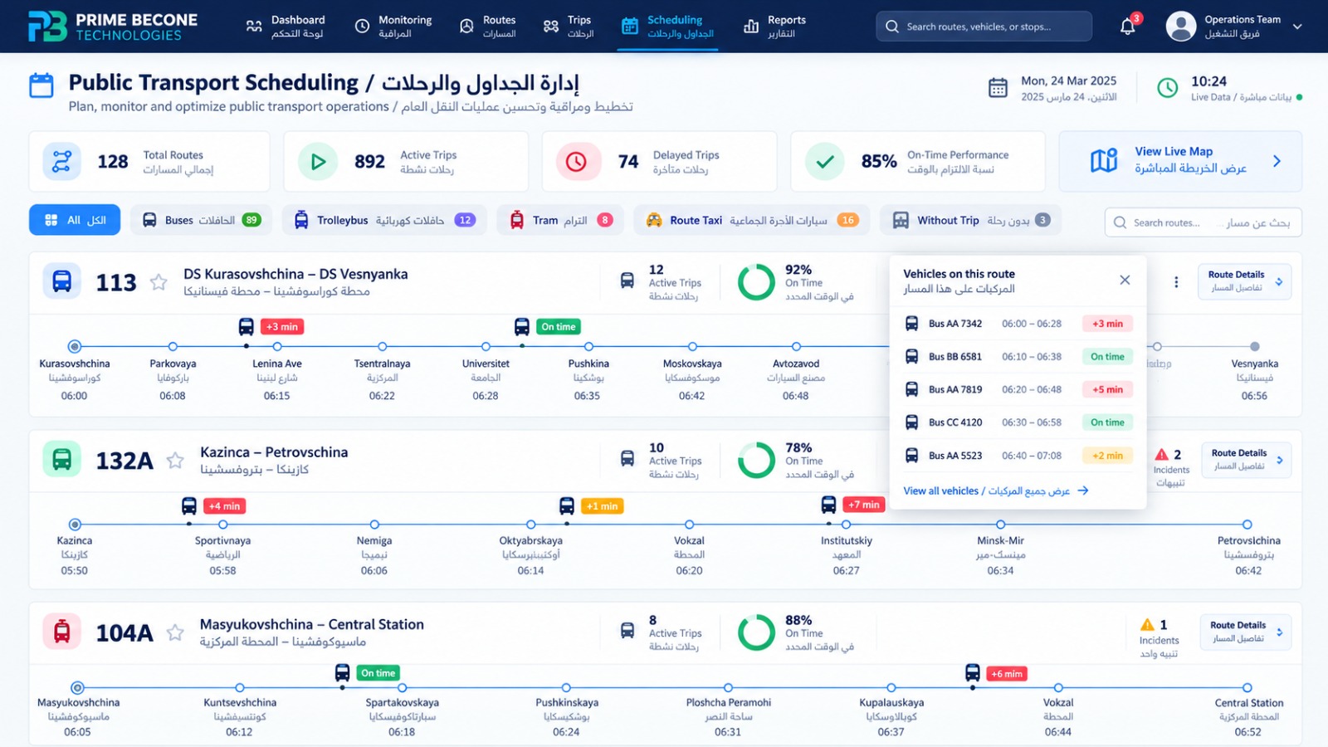Star route 132A as favorite
The height and width of the screenshot is (747, 1328).
pos(175,460)
